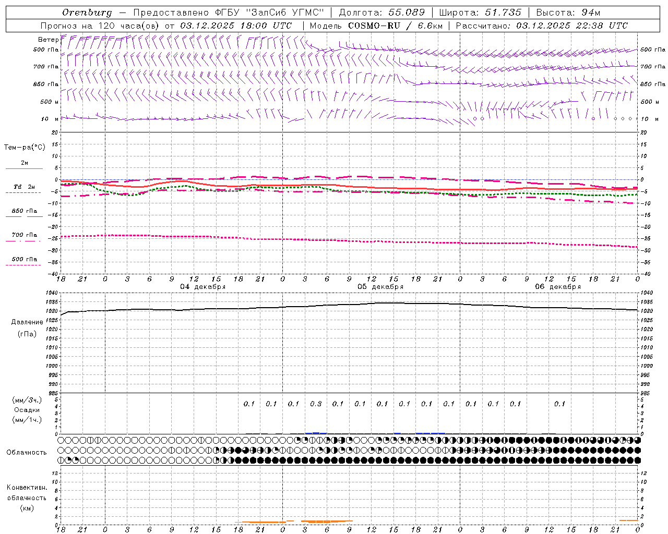Select the 'Модель COSMO-RU / 6.6км' model label
668x534 pixels.
coord(376,26)
